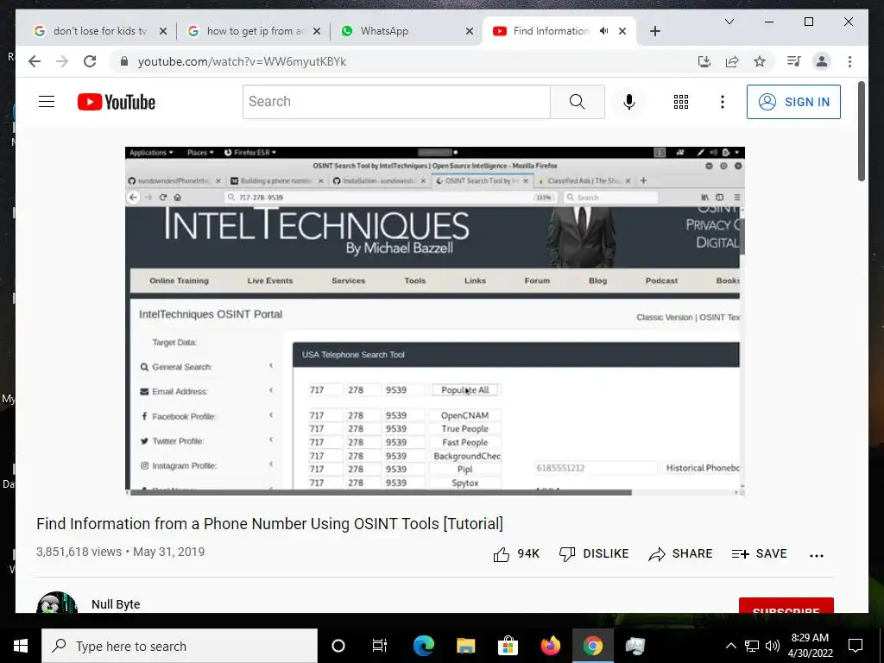The height and width of the screenshot is (663, 884).
Task: View site information lock icon
Action: 124,61
